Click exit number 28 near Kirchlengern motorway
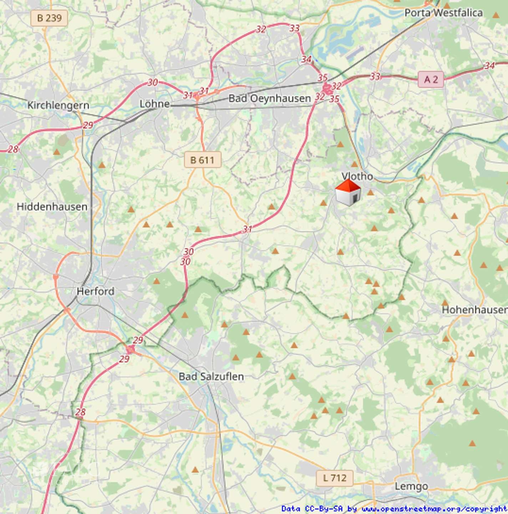The height and width of the screenshot is (514, 508). click(x=13, y=149)
